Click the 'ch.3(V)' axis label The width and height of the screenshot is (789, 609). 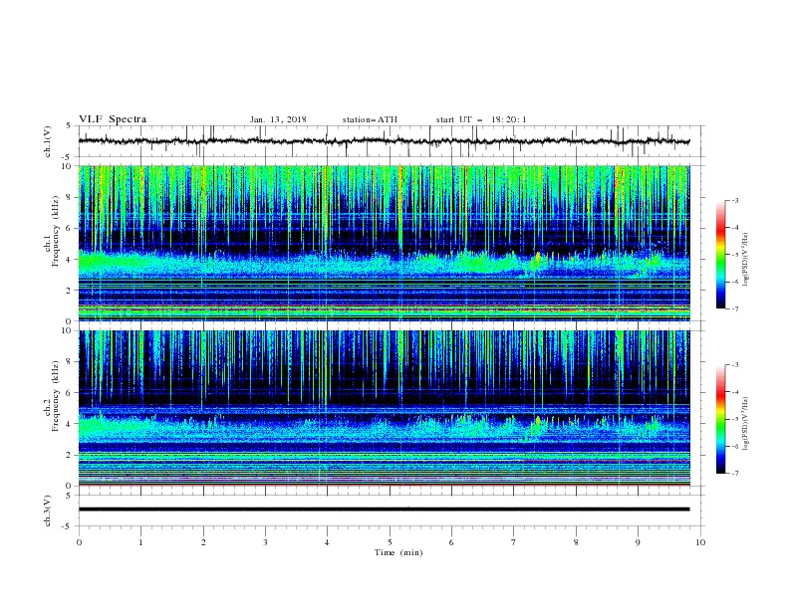coord(48,510)
